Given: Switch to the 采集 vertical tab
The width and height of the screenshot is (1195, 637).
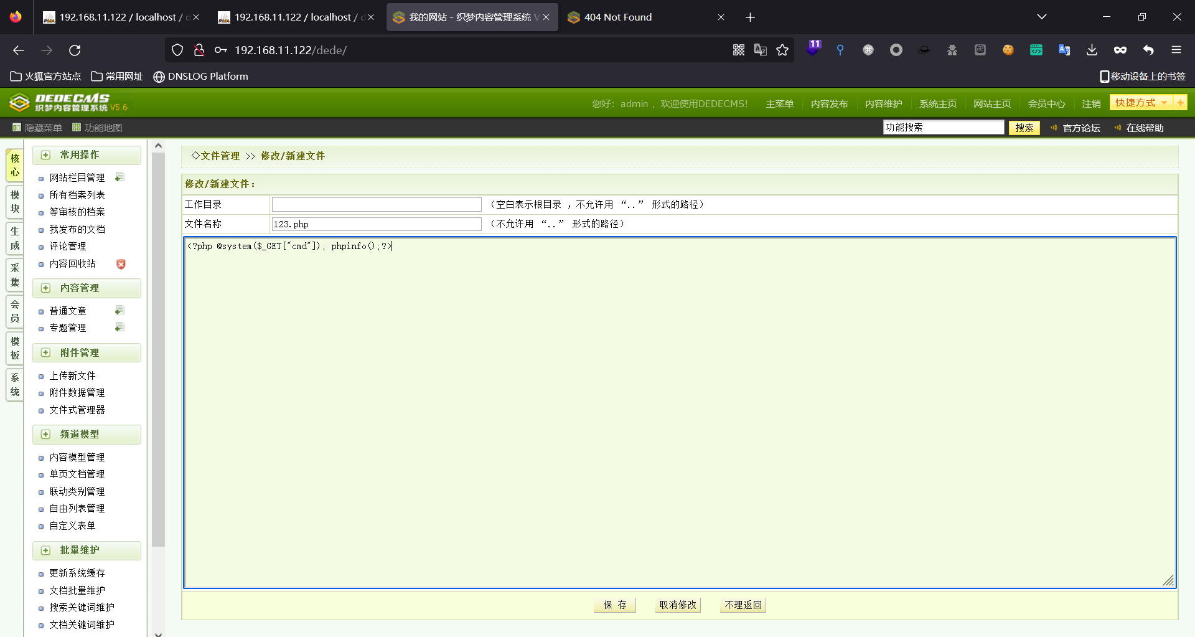Looking at the screenshot, I should [15, 275].
